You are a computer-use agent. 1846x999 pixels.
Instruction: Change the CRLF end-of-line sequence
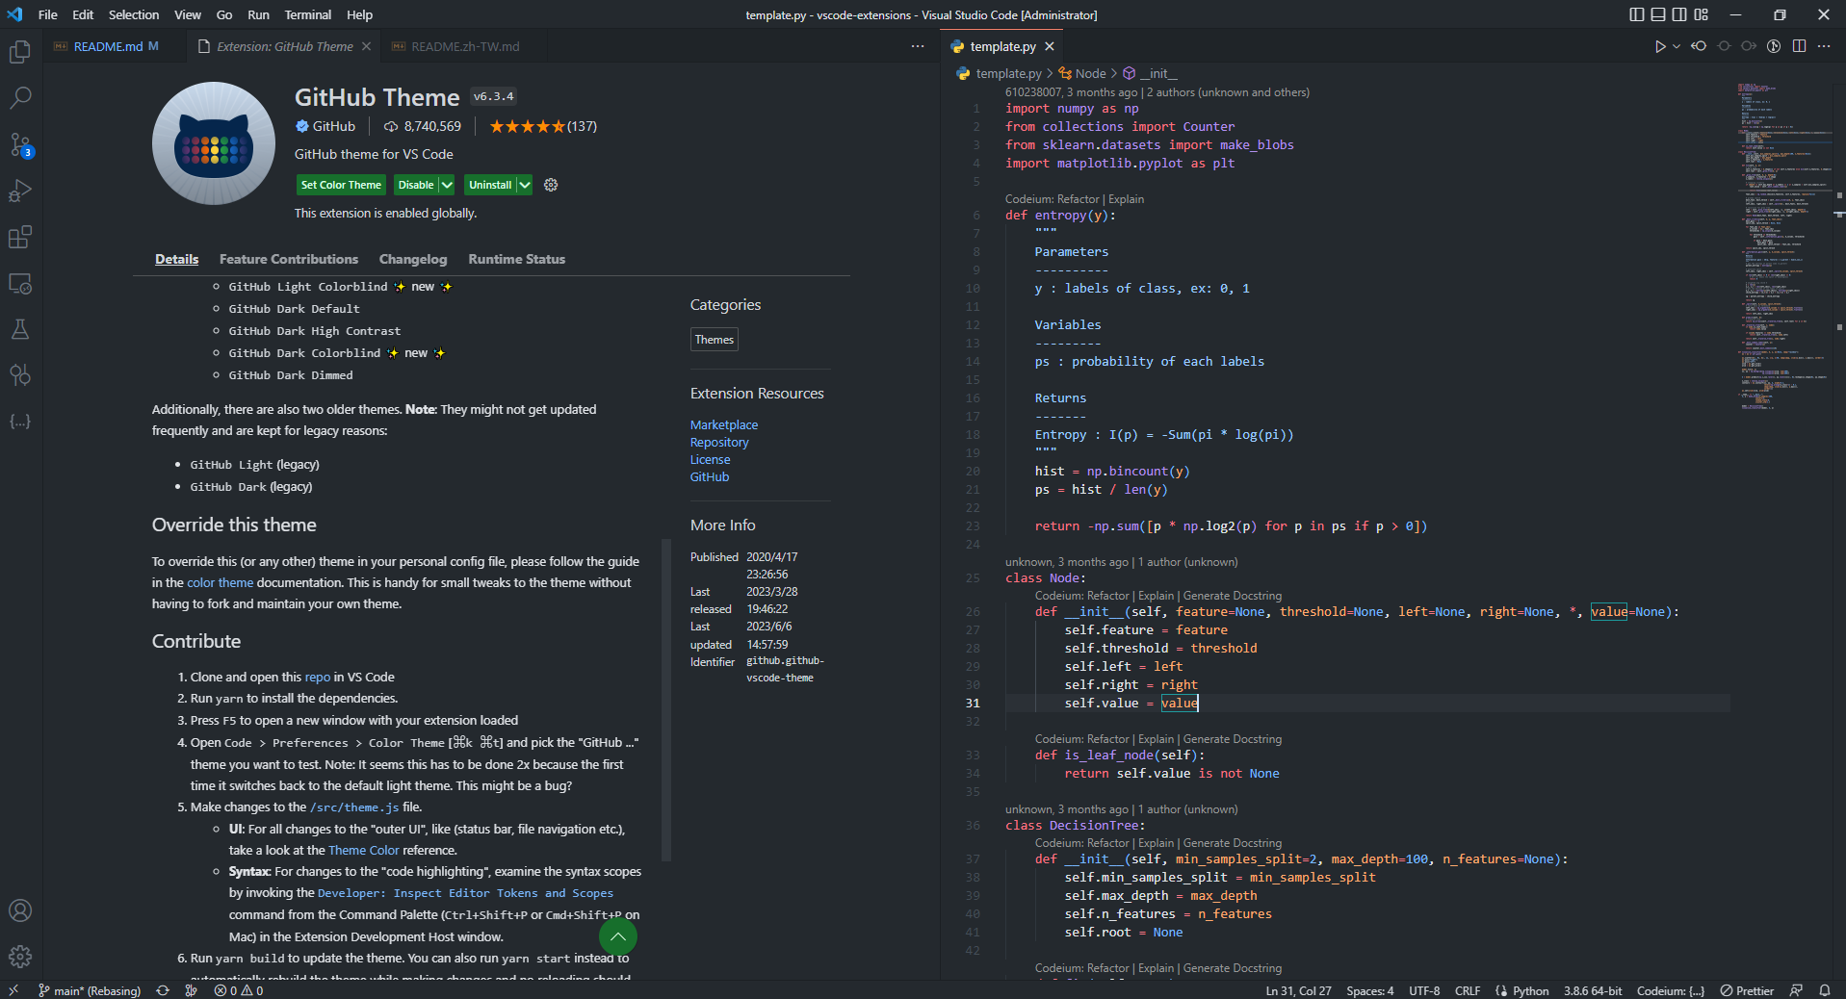(x=1468, y=990)
